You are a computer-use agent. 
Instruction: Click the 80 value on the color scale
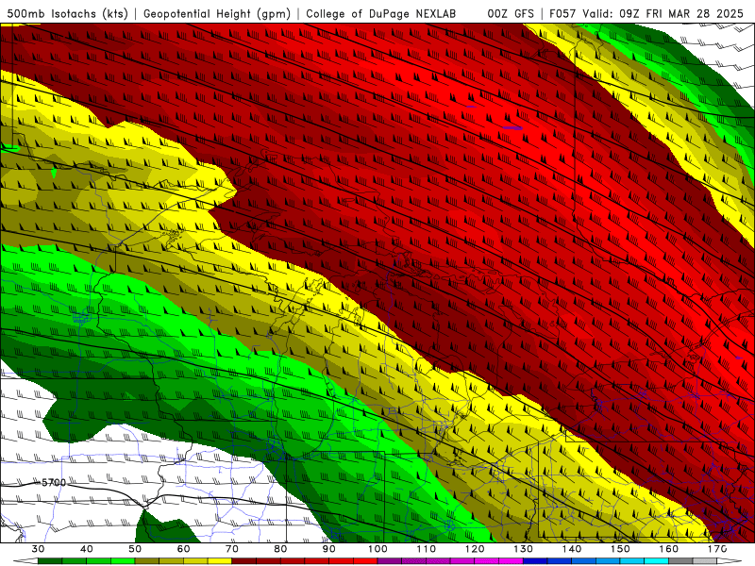(x=280, y=549)
